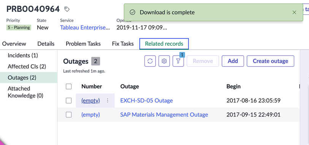Click the Last refreshed 1m ago text
The image size is (309, 145).
(84, 71)
